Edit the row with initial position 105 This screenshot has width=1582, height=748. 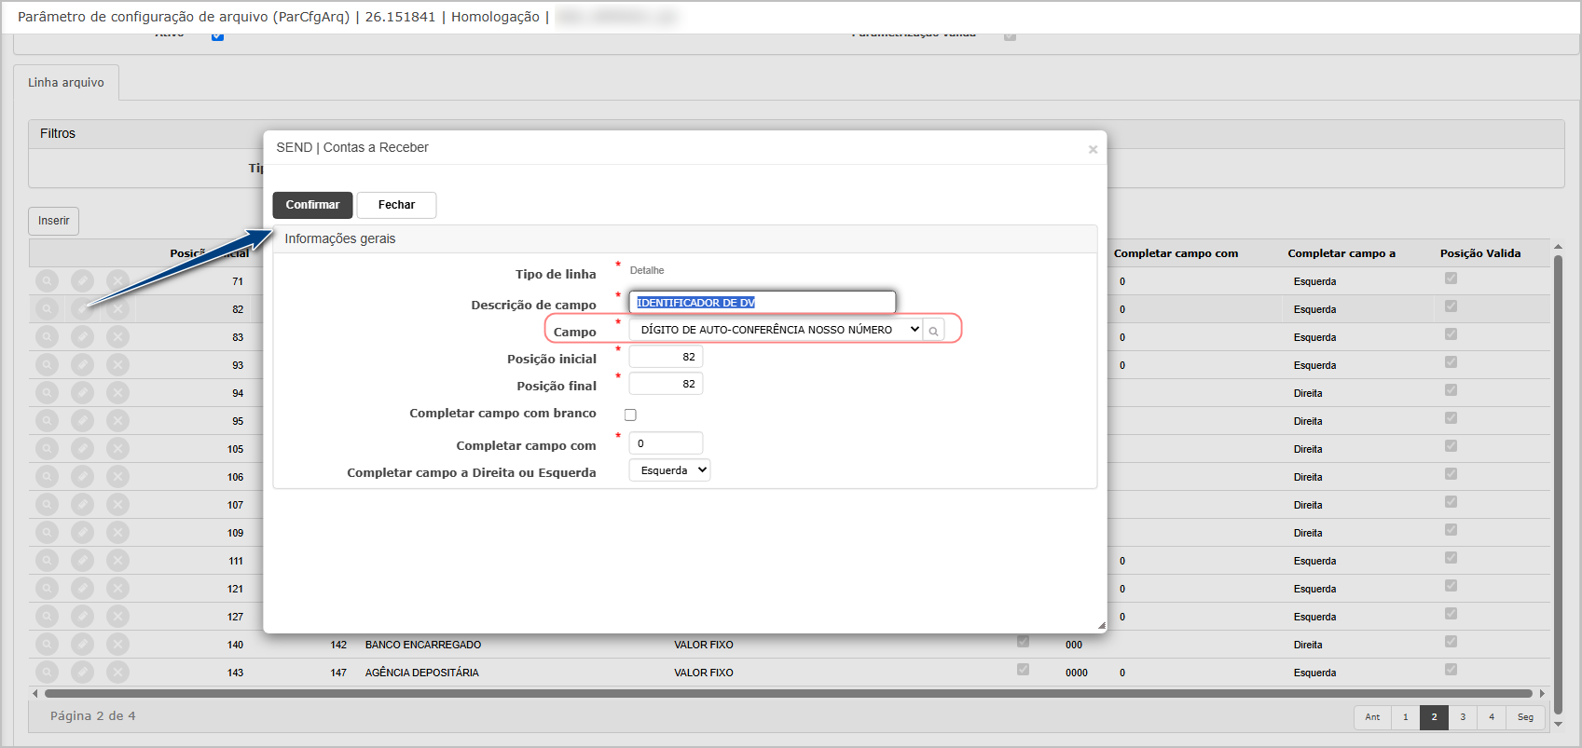tap(83, 448)
